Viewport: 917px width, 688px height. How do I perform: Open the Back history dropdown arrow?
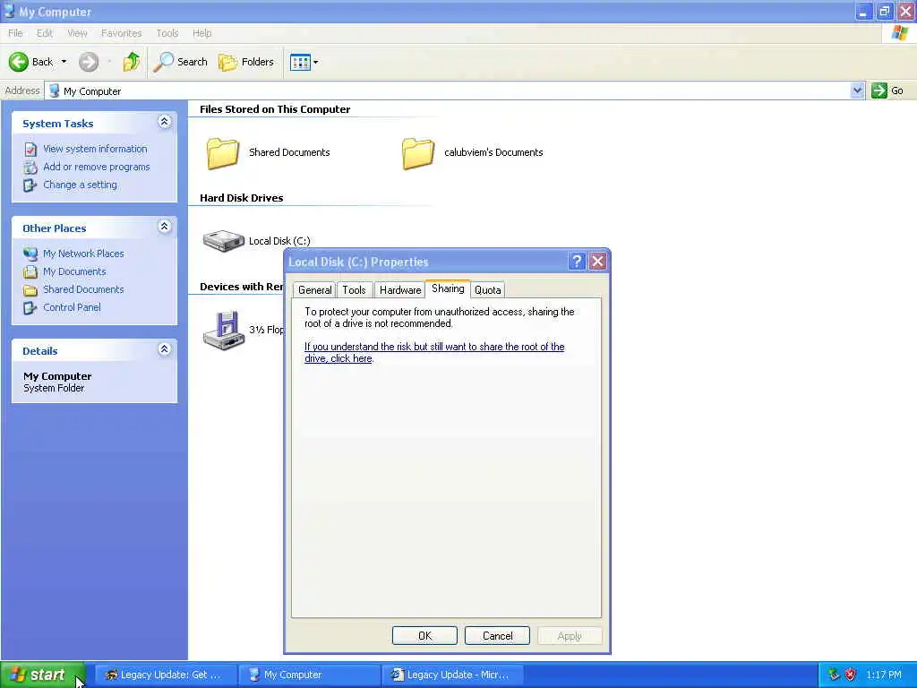pyautogui.click(x=64, y=62)
